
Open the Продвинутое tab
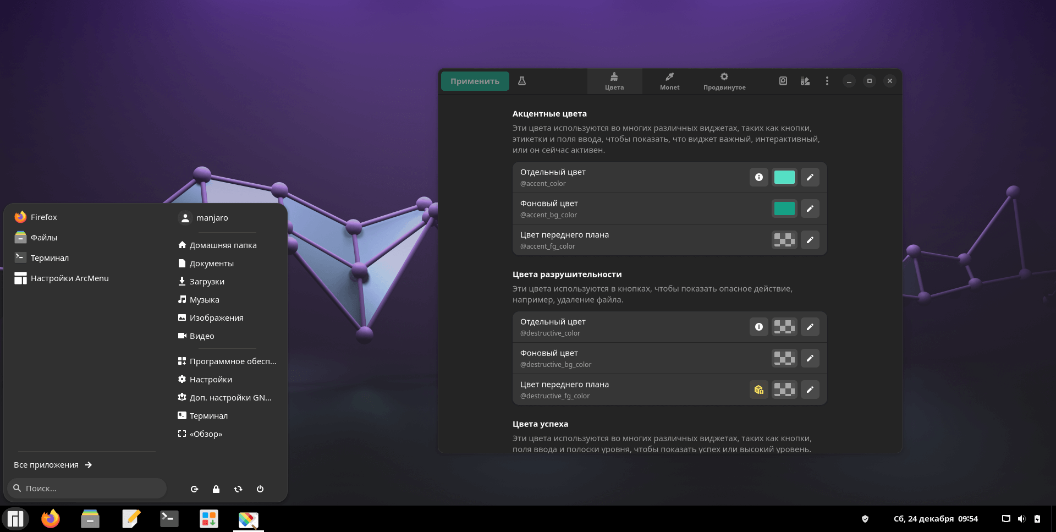tap(724, 81)
